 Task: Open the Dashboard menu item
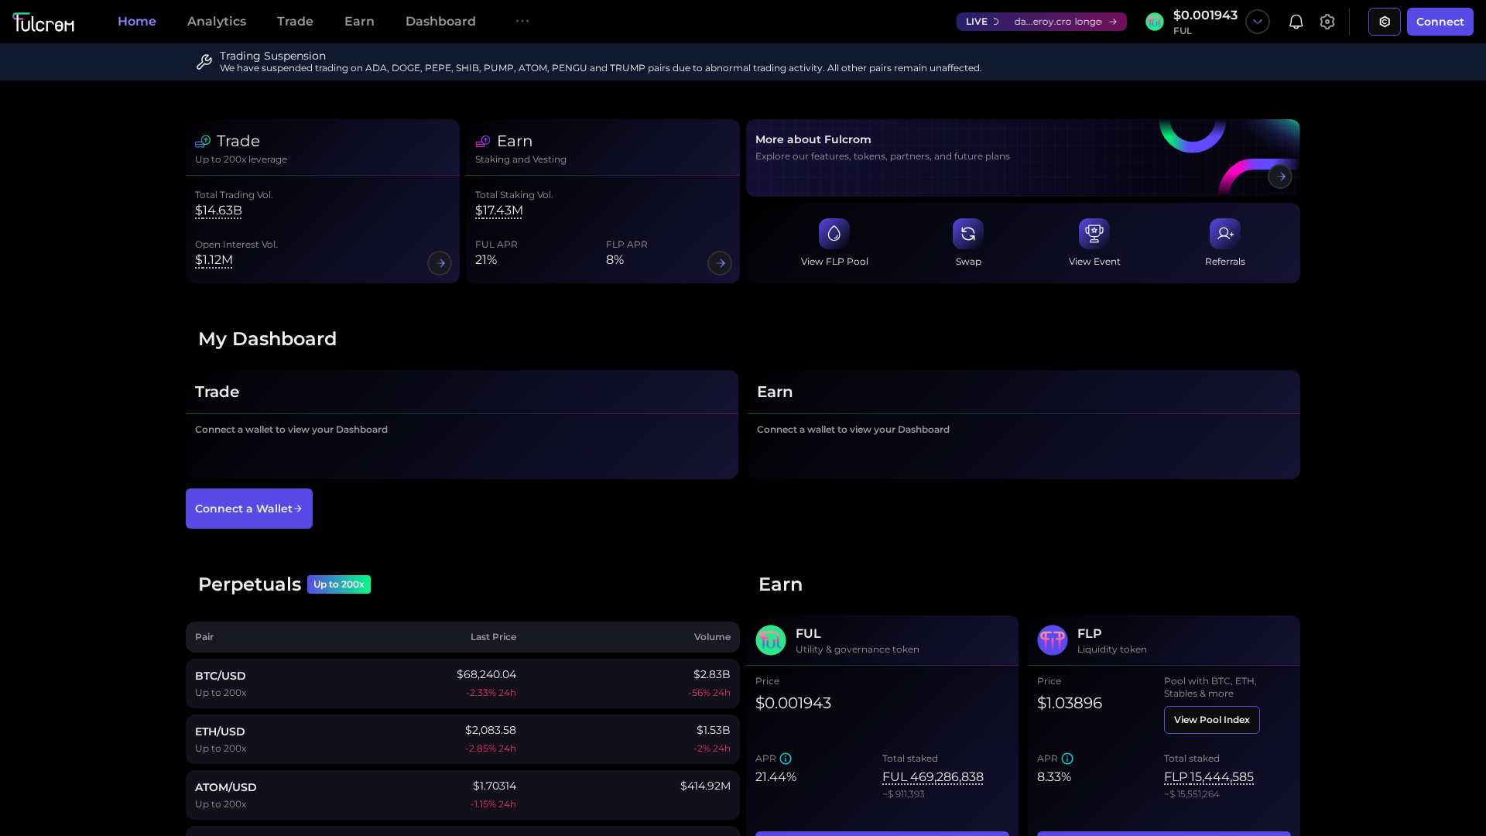(x=440, y=21)
